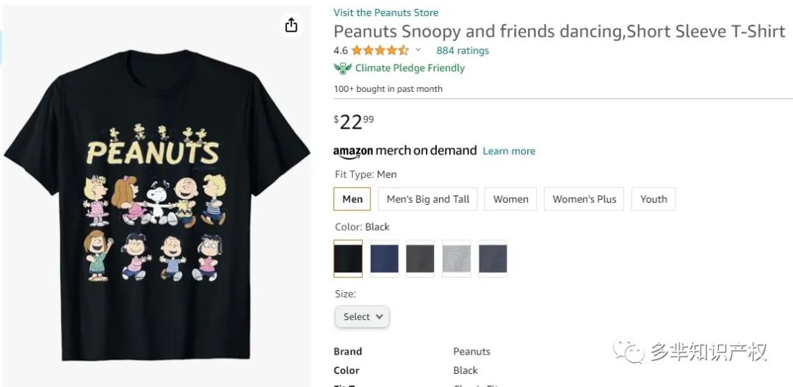Click the Climate Pledge Friendly leaf icon
The width and height of the screenshot is (793, 387).
pos(342,68)
